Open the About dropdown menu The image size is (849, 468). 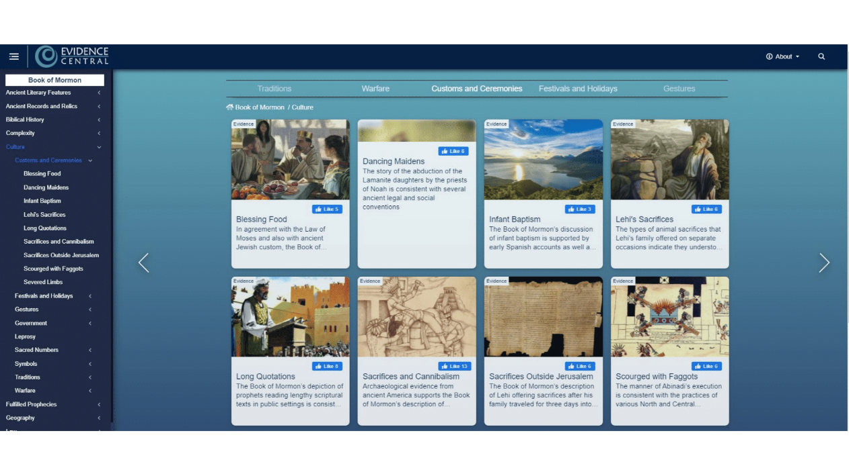(x=782, y=57)
